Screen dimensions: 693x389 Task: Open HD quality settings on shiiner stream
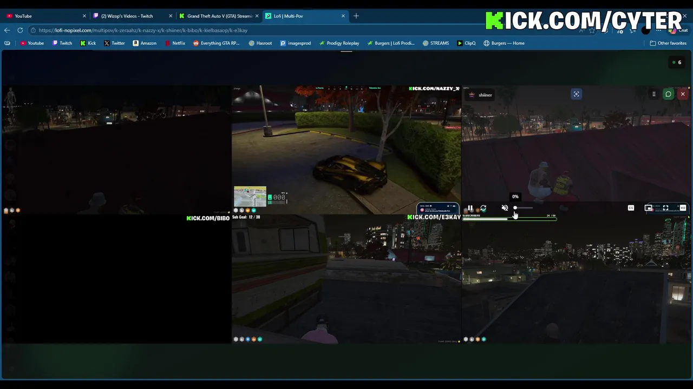click(x=683, y=208)
